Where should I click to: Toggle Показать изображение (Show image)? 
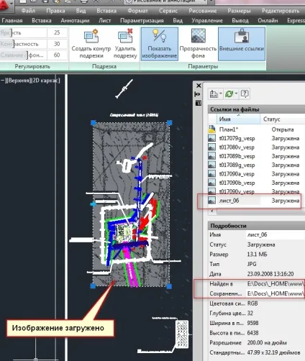click(x=159, y=44)
